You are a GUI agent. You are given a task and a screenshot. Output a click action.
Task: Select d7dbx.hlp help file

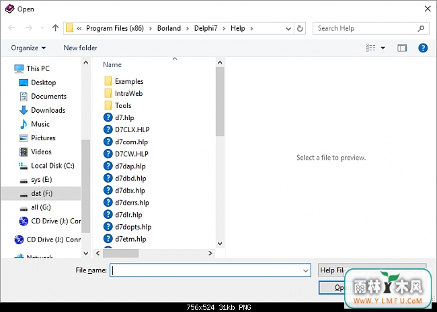tap(130, 191)
